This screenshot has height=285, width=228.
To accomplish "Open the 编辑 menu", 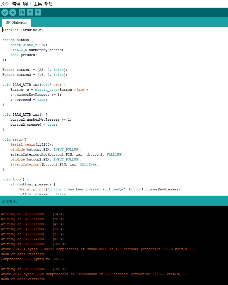I will pos(16,4).
